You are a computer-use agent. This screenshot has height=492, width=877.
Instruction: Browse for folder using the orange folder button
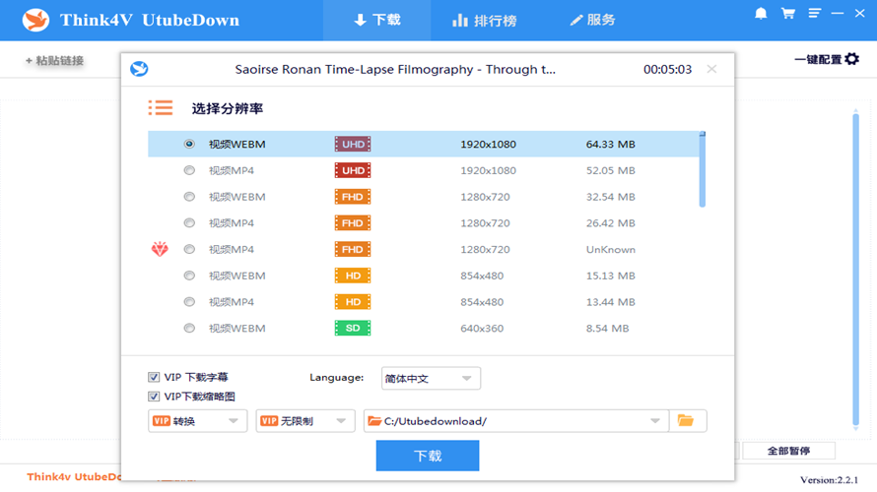click(688, 420)
